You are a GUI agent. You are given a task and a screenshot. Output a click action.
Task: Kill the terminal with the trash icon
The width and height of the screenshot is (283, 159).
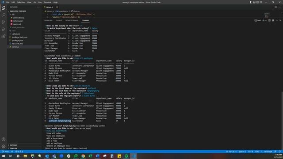[x=273, y=21]
